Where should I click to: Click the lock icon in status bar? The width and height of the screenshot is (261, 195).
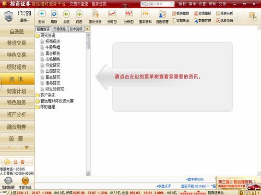[x=241, y=193]
